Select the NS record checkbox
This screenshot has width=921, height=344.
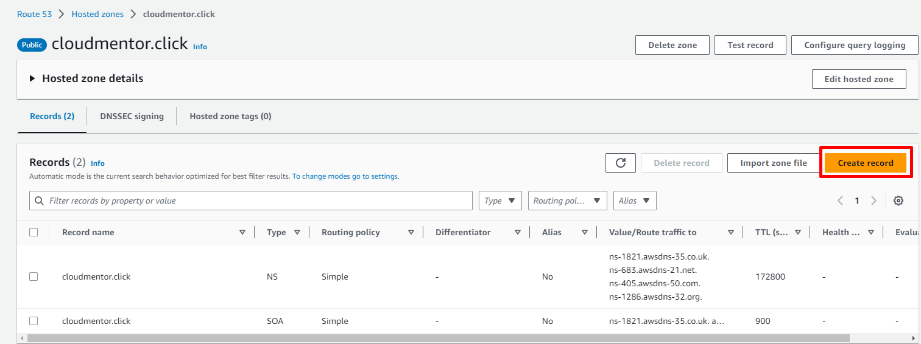pos(34,277)
